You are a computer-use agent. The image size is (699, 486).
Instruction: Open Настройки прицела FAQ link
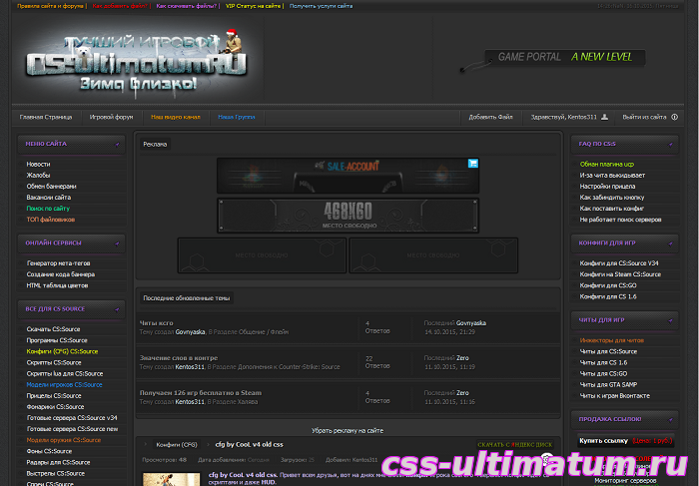(x=607, y=187)
